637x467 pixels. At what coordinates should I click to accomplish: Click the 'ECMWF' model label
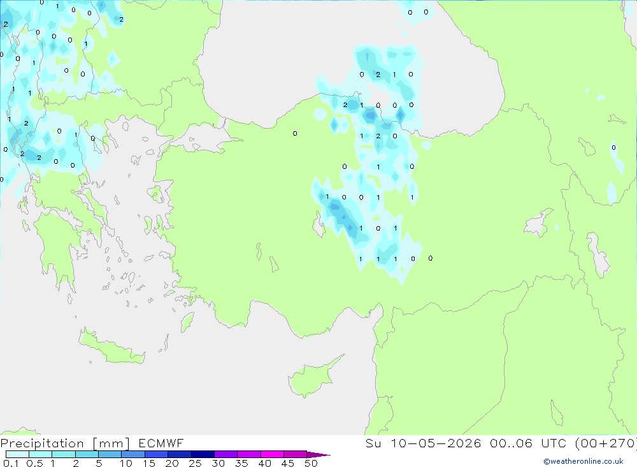161,443
